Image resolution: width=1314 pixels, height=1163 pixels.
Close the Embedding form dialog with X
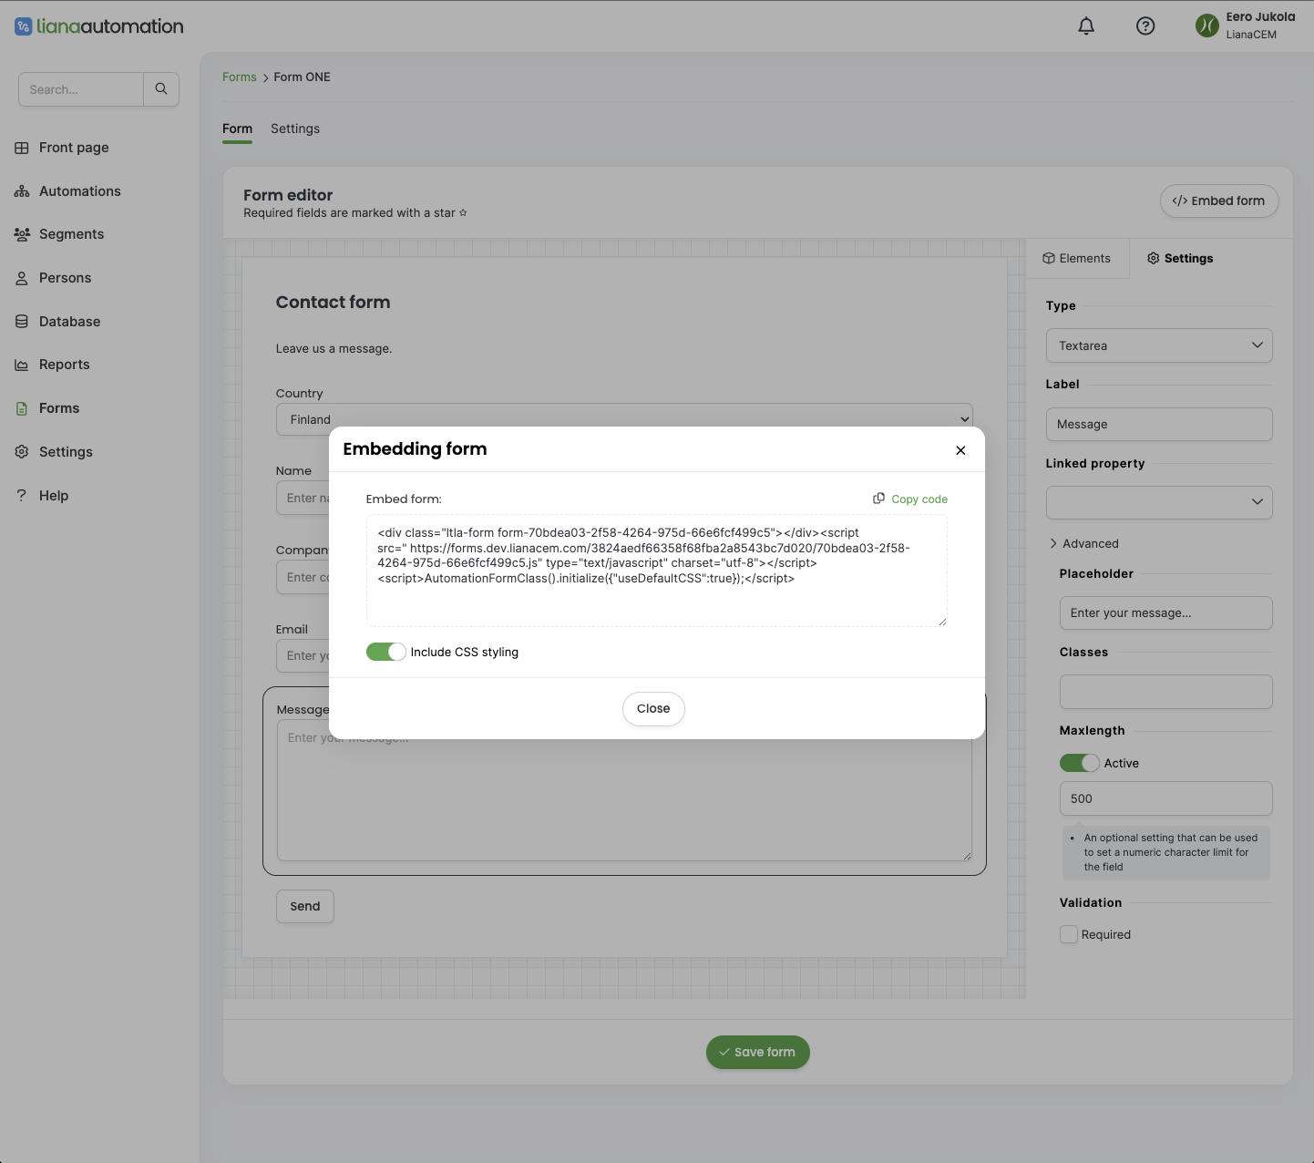click(x=960, y=450)
